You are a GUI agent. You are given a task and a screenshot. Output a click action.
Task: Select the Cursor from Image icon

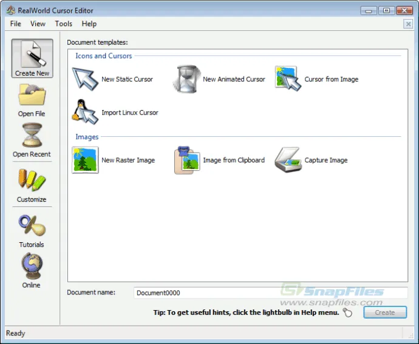pyautogui.click(x=288, y=79)
